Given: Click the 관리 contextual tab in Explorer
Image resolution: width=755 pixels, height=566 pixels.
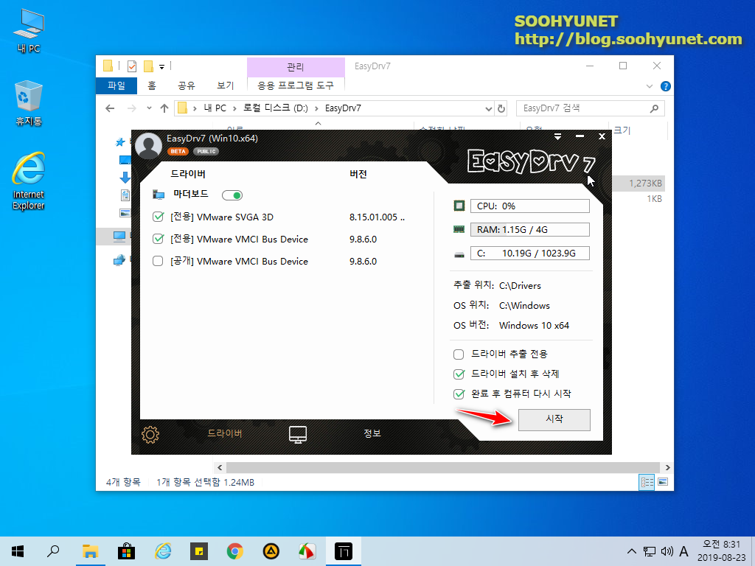Looking at the screenshot, I should coord(296,67).
